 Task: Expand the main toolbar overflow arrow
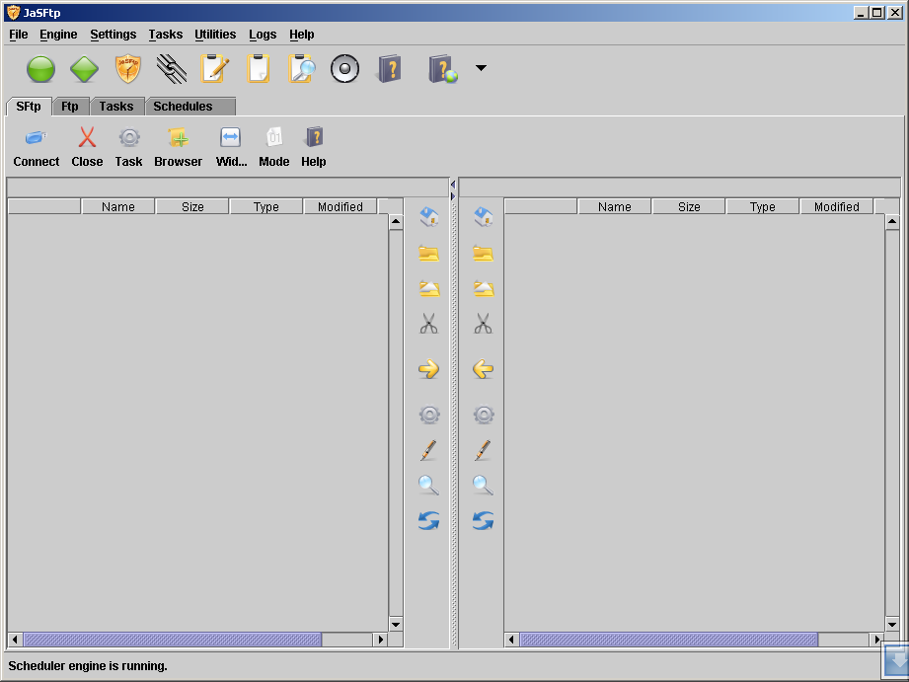click(481, 68)
